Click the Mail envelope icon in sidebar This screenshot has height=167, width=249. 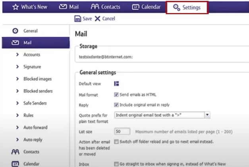pos(15,43)
